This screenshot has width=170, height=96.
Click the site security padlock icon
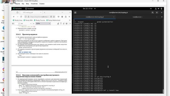tap(28, 17)
